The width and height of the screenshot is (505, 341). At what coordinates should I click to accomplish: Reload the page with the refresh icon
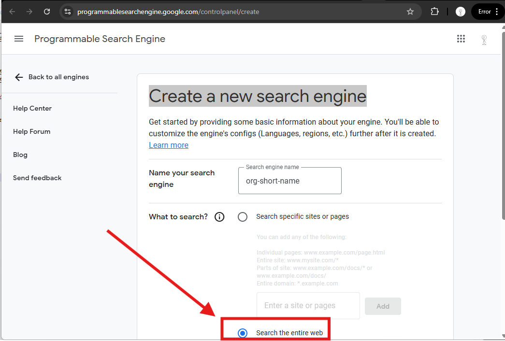click(47, 12)
